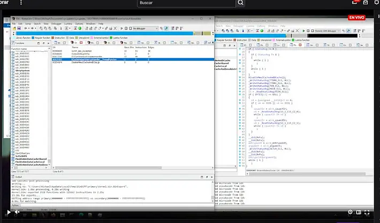
Task: Click the green circle icon in left IDA toolbar
Action: point(80,28)
